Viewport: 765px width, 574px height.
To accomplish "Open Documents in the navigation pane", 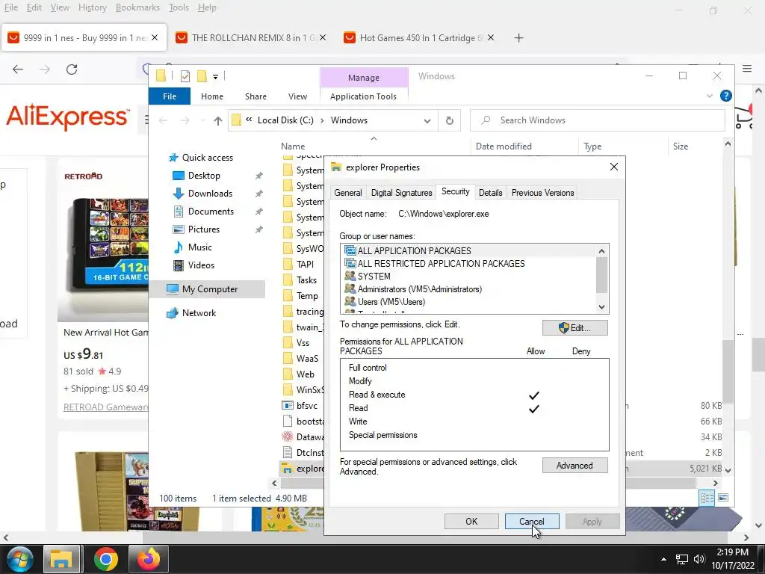I will coord(211,212).
